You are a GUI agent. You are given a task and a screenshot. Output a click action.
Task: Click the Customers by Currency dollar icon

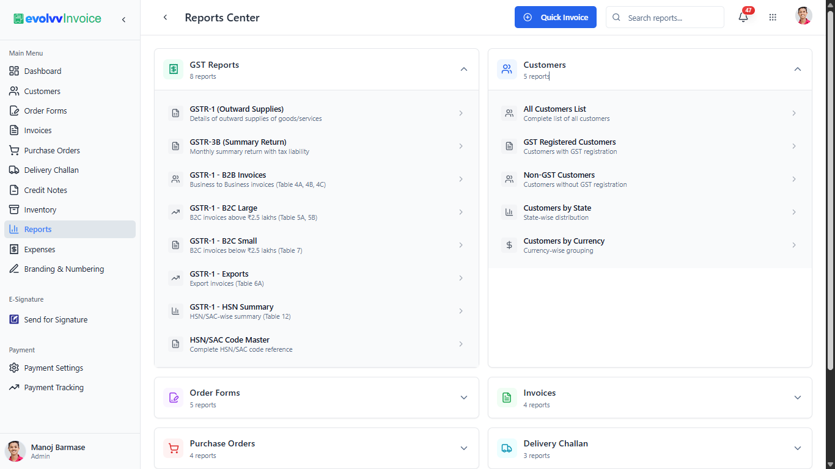coord(509,245)
